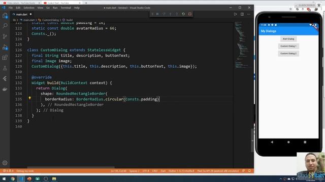Select the Pixel 3a device in status bar
The image size is (325, 182).
pyautogui.click(x=218, y=171)
